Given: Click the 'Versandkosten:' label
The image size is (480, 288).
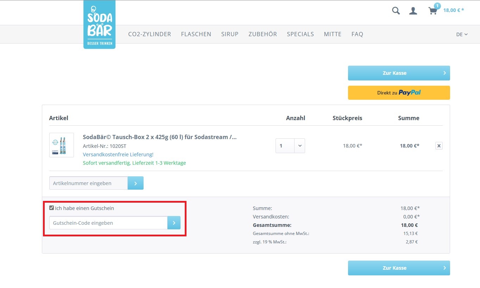Looking at the screenshot, I should point(271,217).
